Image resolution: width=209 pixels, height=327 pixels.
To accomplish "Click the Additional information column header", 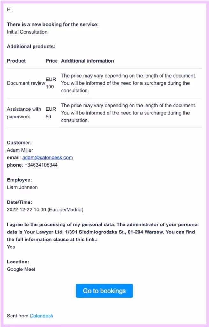I will pos(87,61).
